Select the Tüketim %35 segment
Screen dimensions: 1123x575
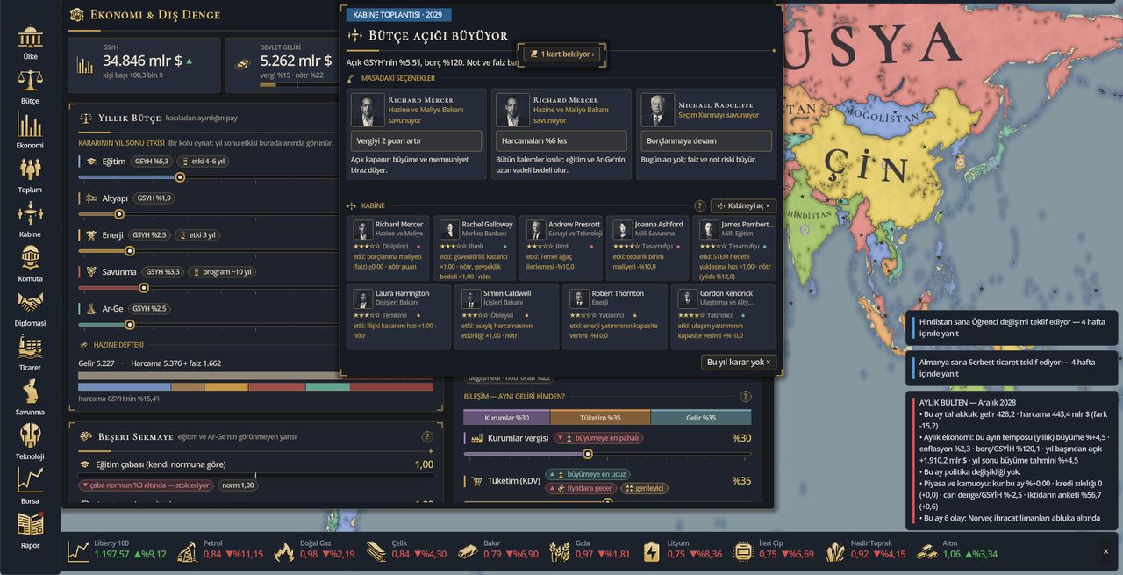tap(600, 418)
